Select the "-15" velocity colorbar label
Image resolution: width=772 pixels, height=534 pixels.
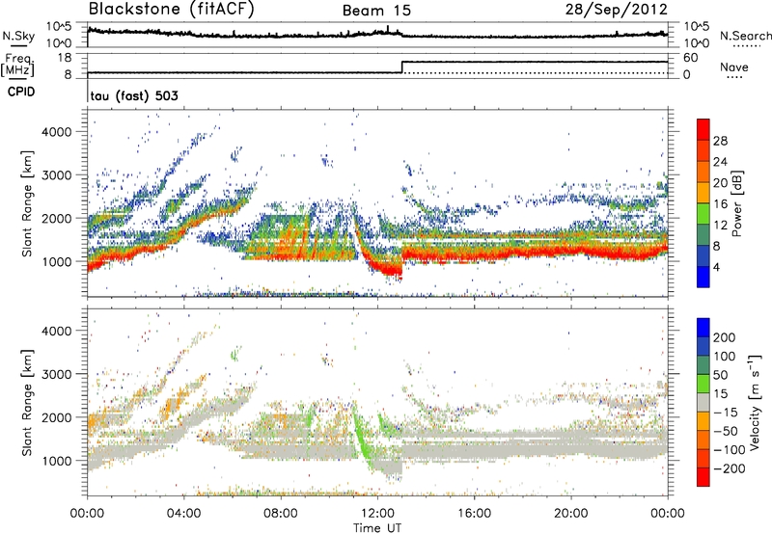pyautogui.click(x=726, y=413)
